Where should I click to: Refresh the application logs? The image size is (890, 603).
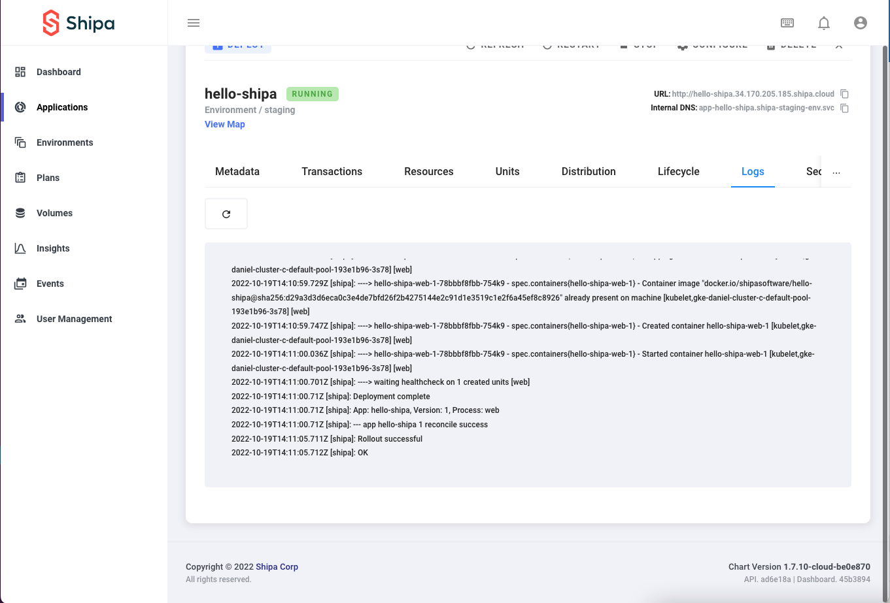(226, 214)
